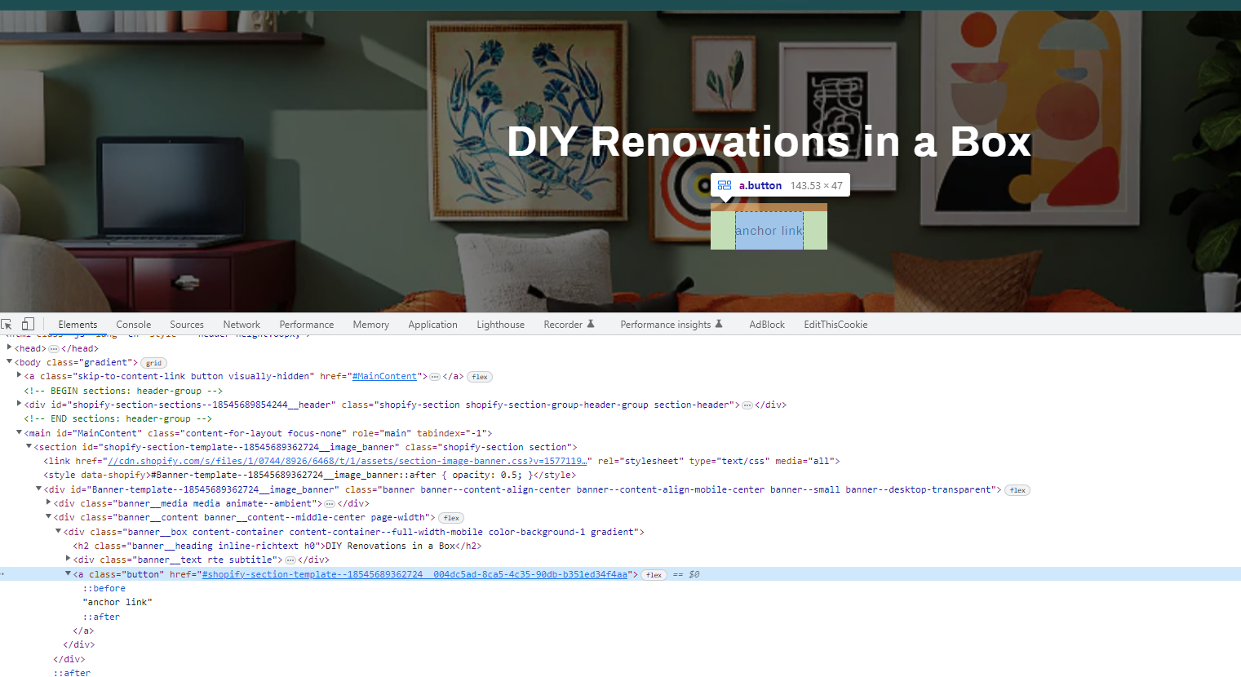
Task: Click the anchor link button on page
Action: (x=769, y=231)
